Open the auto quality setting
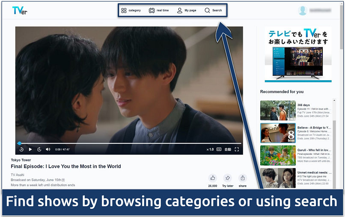 228,150
